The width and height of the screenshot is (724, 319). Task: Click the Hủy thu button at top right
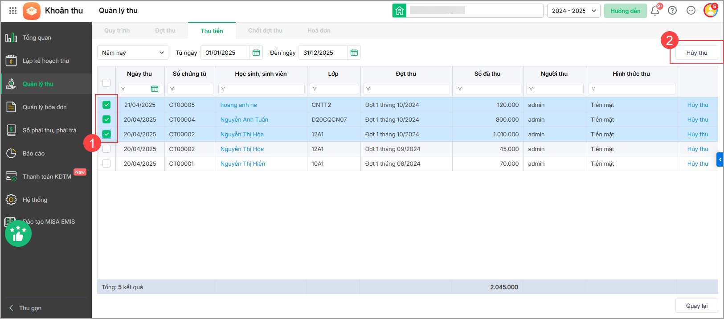tap(696, 53)
